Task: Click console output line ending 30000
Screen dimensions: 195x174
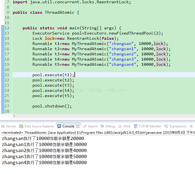Action: tap(44, 144)
